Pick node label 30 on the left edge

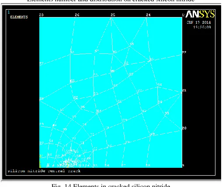[42, 143]
